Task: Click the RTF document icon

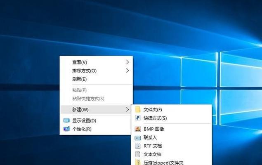Action: (138, 146)
